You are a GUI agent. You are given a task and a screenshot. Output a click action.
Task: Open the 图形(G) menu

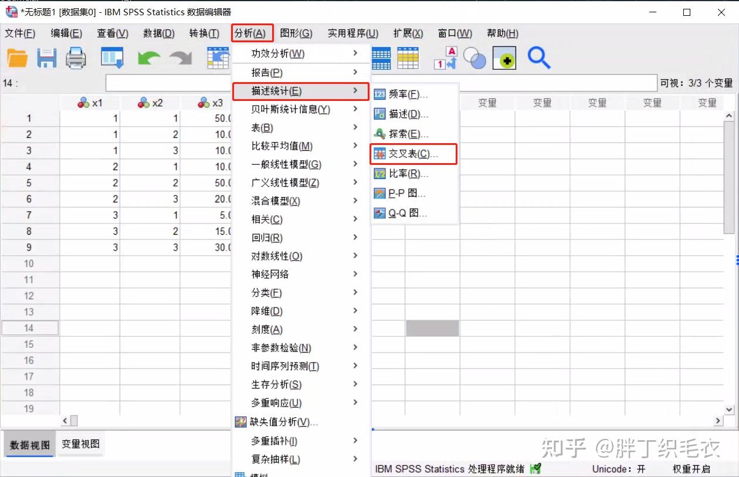click(297, 33)
